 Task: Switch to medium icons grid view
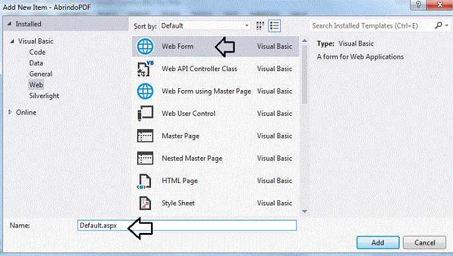[x=260, y=26]
